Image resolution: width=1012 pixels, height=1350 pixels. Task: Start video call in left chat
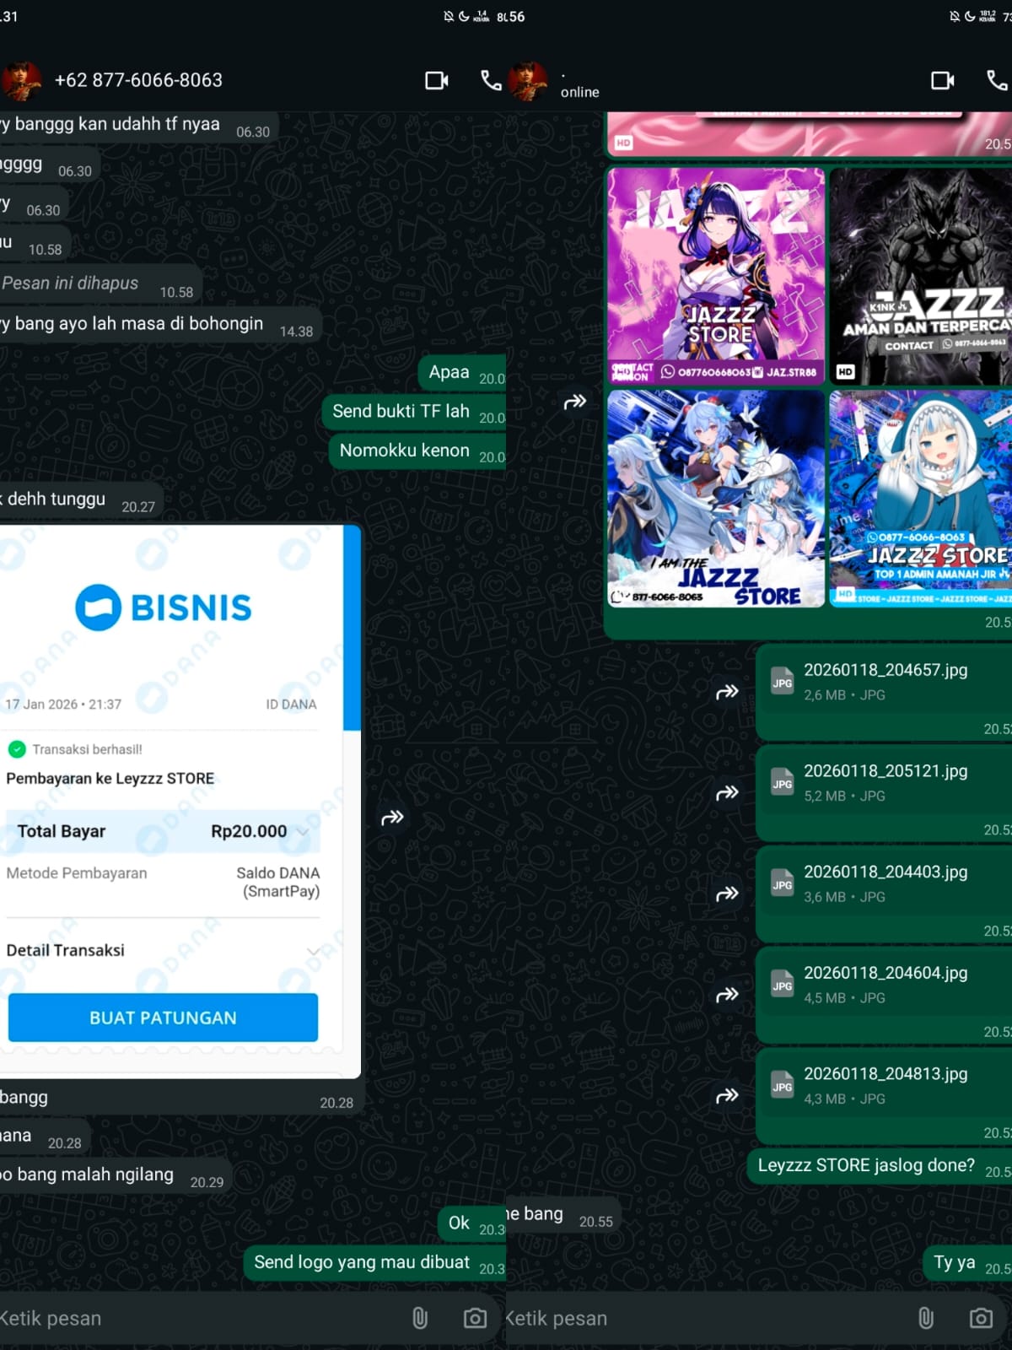(436, 80)
